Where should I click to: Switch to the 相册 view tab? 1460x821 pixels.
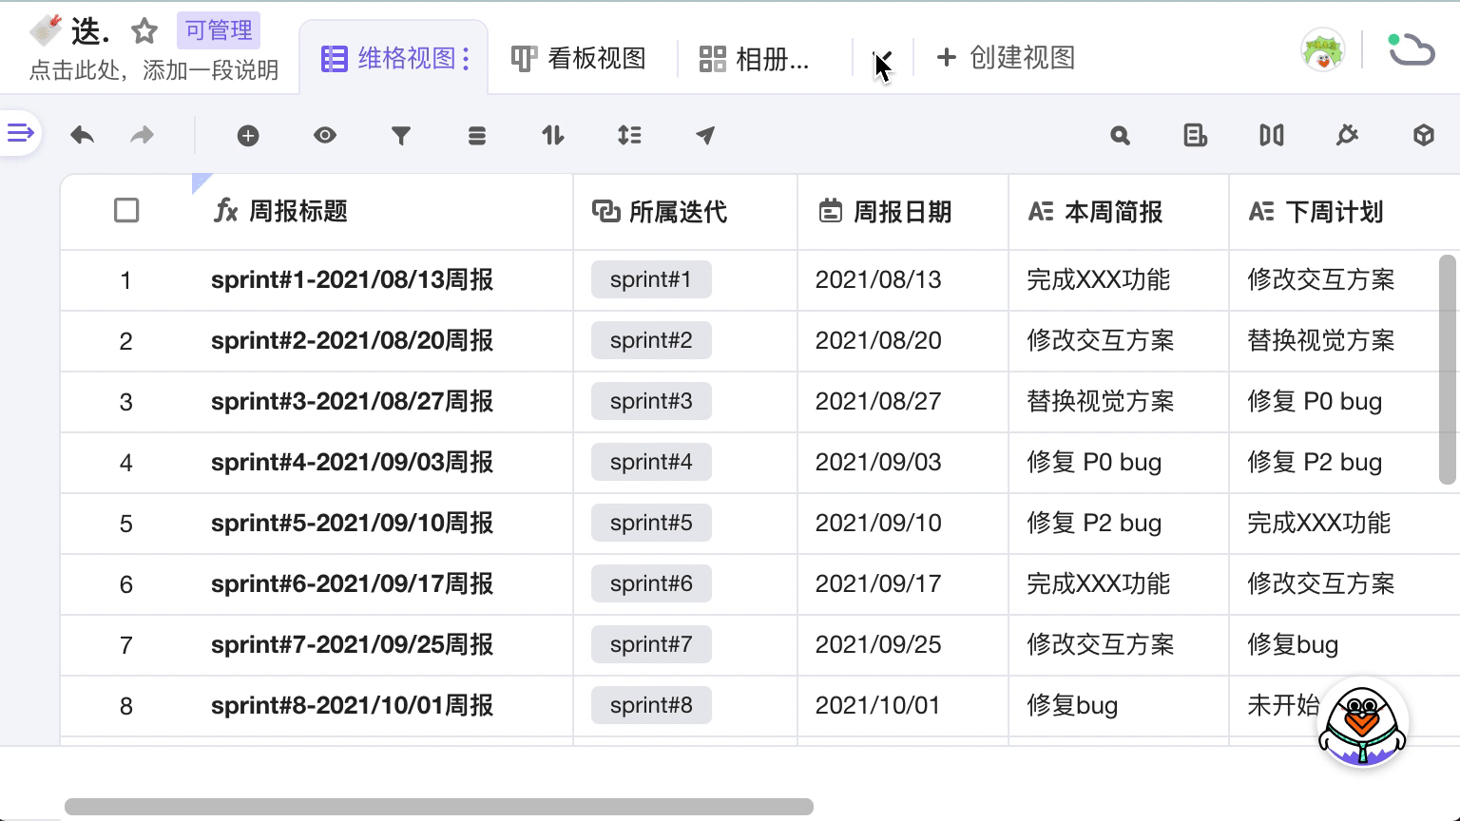[755, 59]
